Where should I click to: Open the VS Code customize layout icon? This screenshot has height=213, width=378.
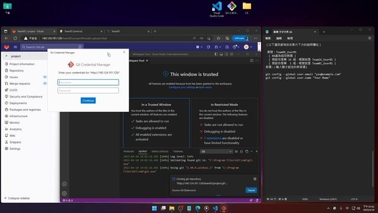coord(232,54)
